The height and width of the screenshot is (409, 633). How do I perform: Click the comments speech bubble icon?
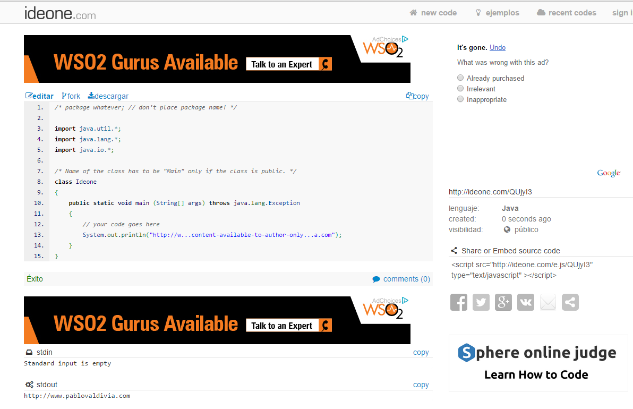point(376,279)
